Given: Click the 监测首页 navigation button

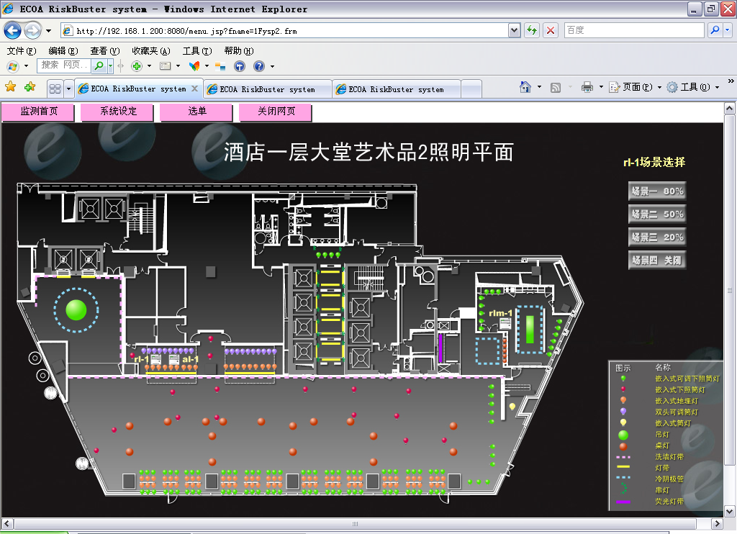Looking at the screenshot, I should pyautogui.click(x=39, y=112).
